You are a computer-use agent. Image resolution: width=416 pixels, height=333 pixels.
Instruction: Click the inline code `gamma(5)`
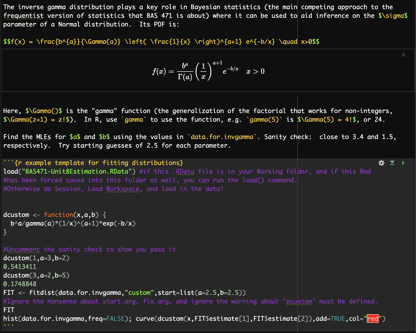265,119
